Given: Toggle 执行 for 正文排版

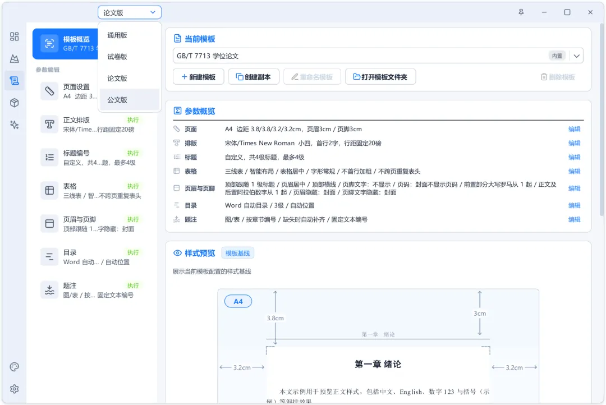Looking at the screenshot, I should tap(133, 120).
